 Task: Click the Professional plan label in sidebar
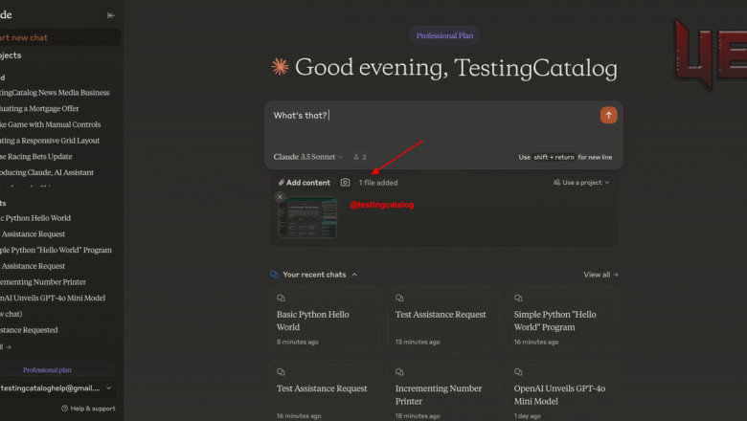[x=47, y=369]
